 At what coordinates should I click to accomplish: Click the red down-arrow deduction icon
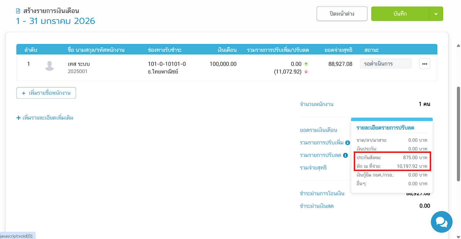pos(306,72)
